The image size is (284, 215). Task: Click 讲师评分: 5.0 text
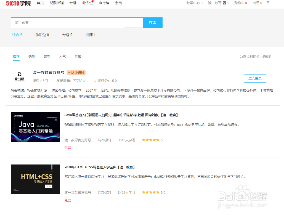coord(105,81)
